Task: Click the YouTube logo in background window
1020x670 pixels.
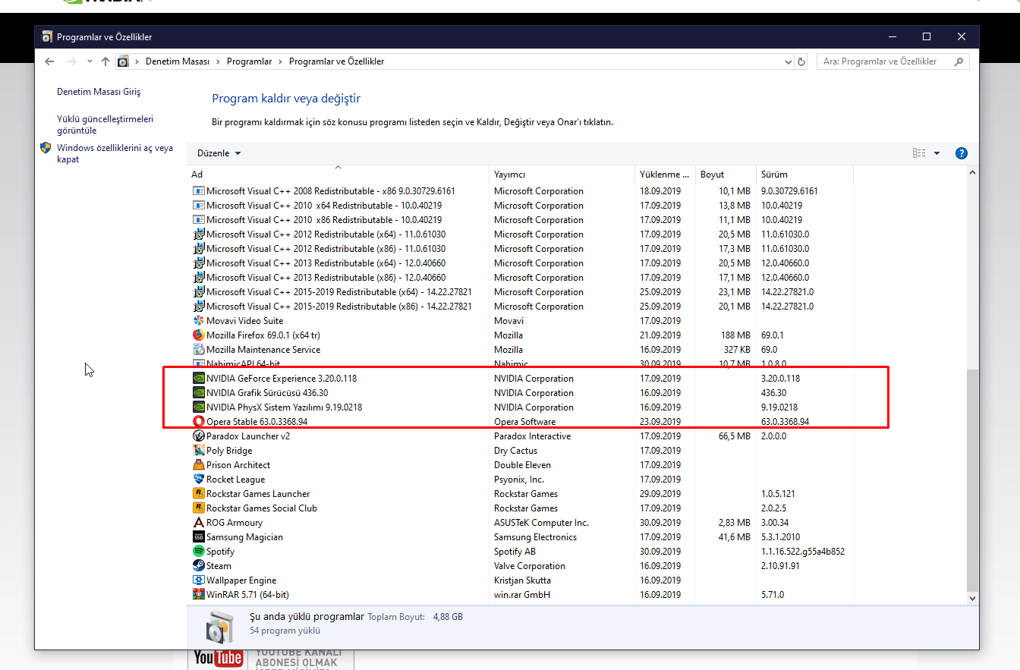Action: coord(219,658)
